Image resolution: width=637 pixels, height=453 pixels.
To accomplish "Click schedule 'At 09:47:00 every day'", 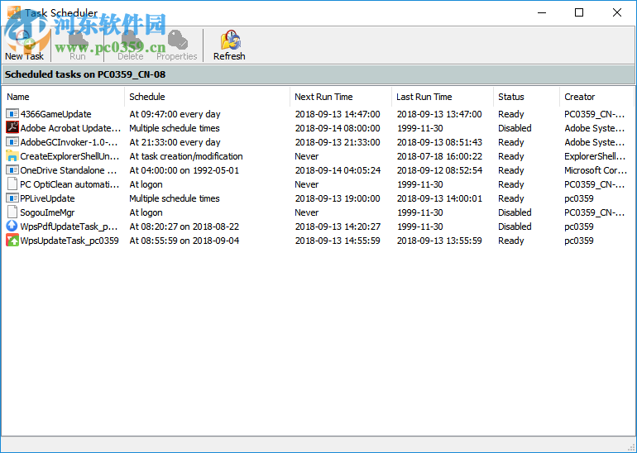I will pyautogui.click(x=175, y=114).
